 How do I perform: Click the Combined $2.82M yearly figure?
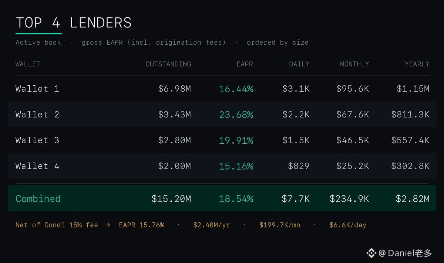click(413, 199)
